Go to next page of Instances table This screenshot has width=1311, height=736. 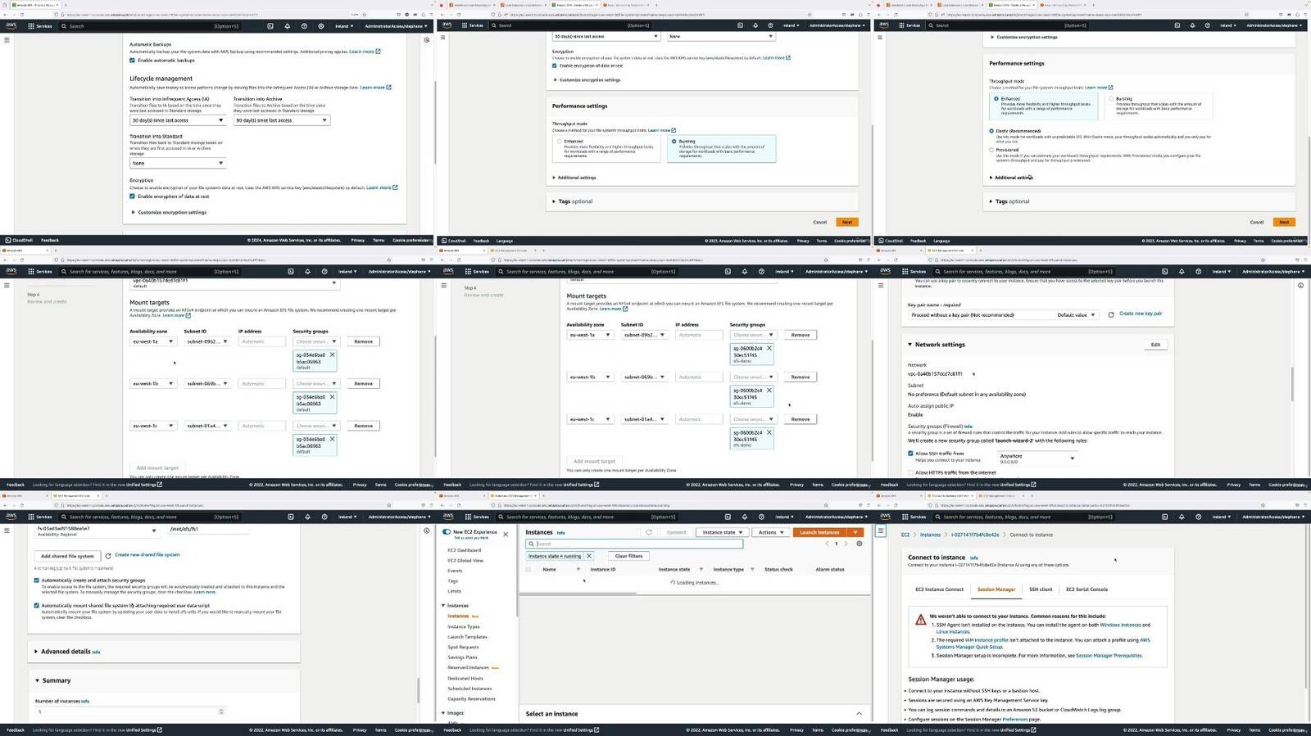(x=846, y=544)
